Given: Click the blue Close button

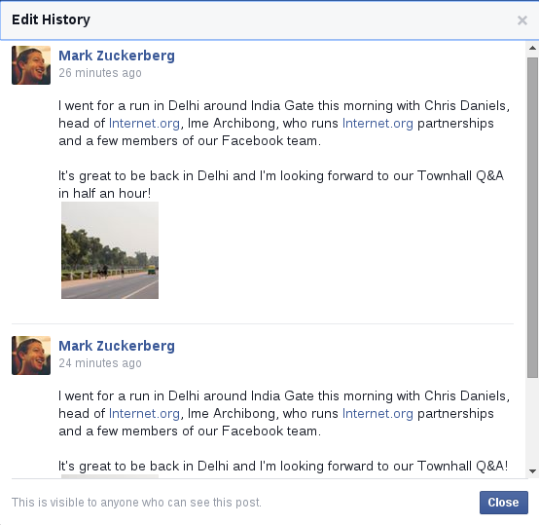Looking at the screenshot, I should pyautogui.click(x=504, y=503).
